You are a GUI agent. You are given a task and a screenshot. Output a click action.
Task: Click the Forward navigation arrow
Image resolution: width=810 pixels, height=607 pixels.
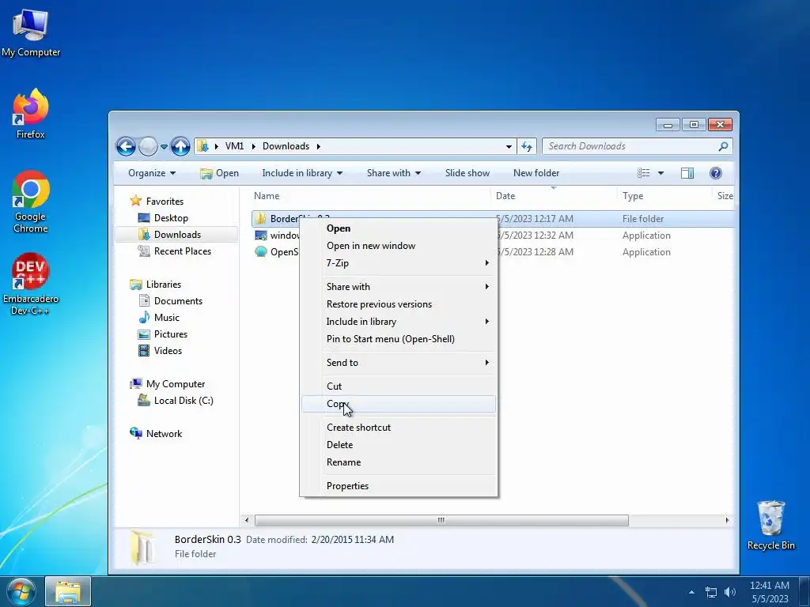coord(148,146)
